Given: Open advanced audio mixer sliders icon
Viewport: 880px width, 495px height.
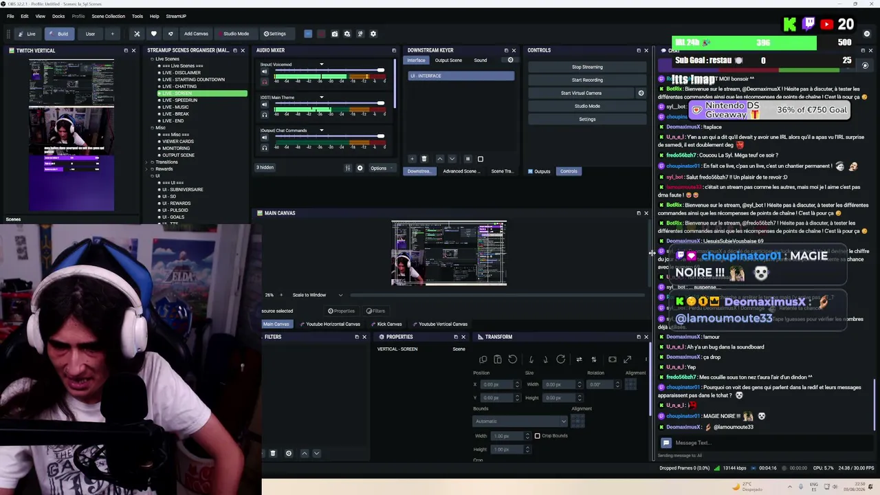Looking at the screenshot, I should 348,168.
